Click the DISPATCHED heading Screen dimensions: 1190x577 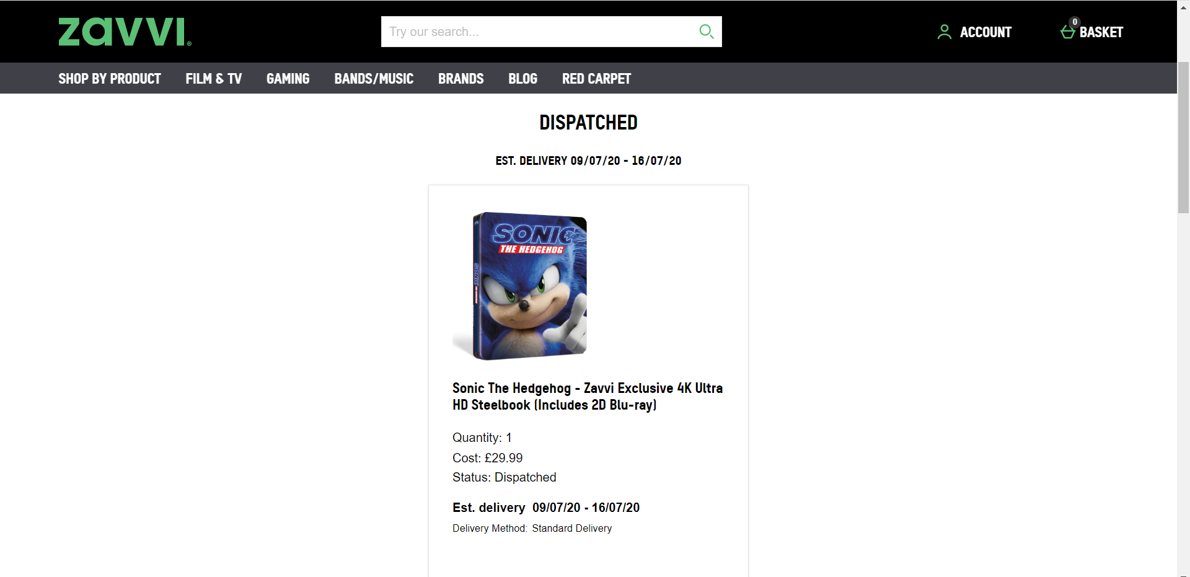tap(588, 123)
